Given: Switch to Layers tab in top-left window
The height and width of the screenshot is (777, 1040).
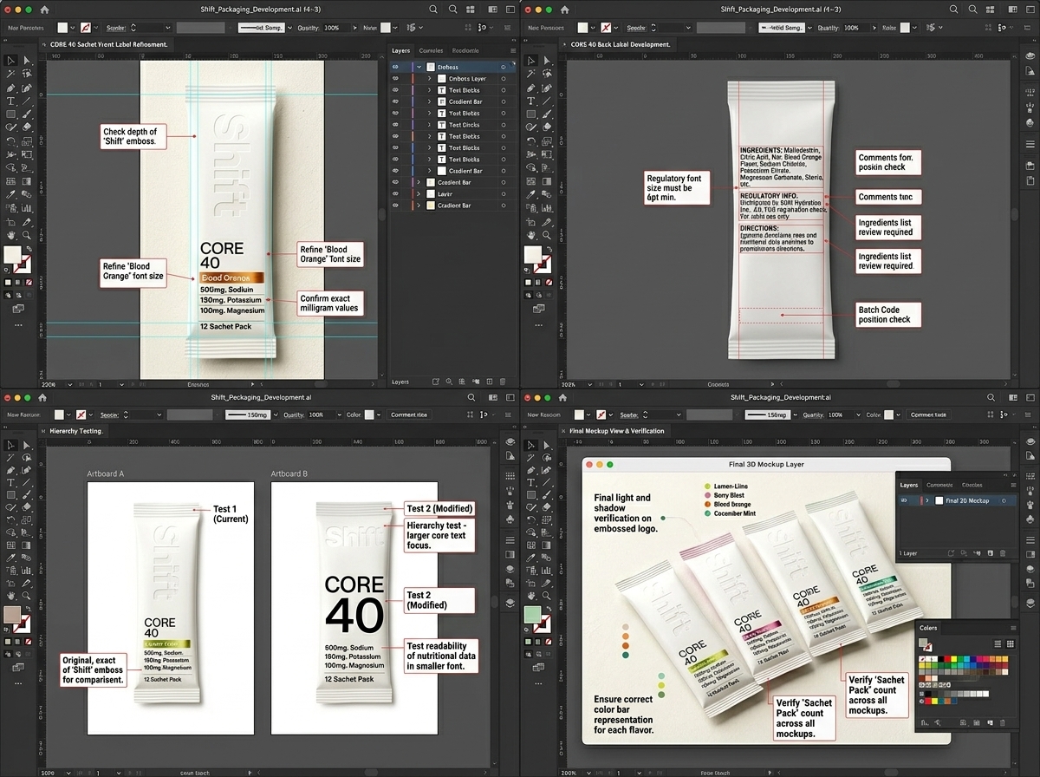Looking at the screenshot, I should tap(400, 50).
